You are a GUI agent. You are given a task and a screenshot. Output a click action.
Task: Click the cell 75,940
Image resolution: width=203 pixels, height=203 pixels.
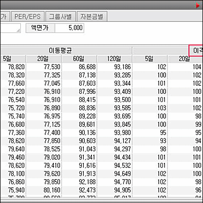point(13,190)
